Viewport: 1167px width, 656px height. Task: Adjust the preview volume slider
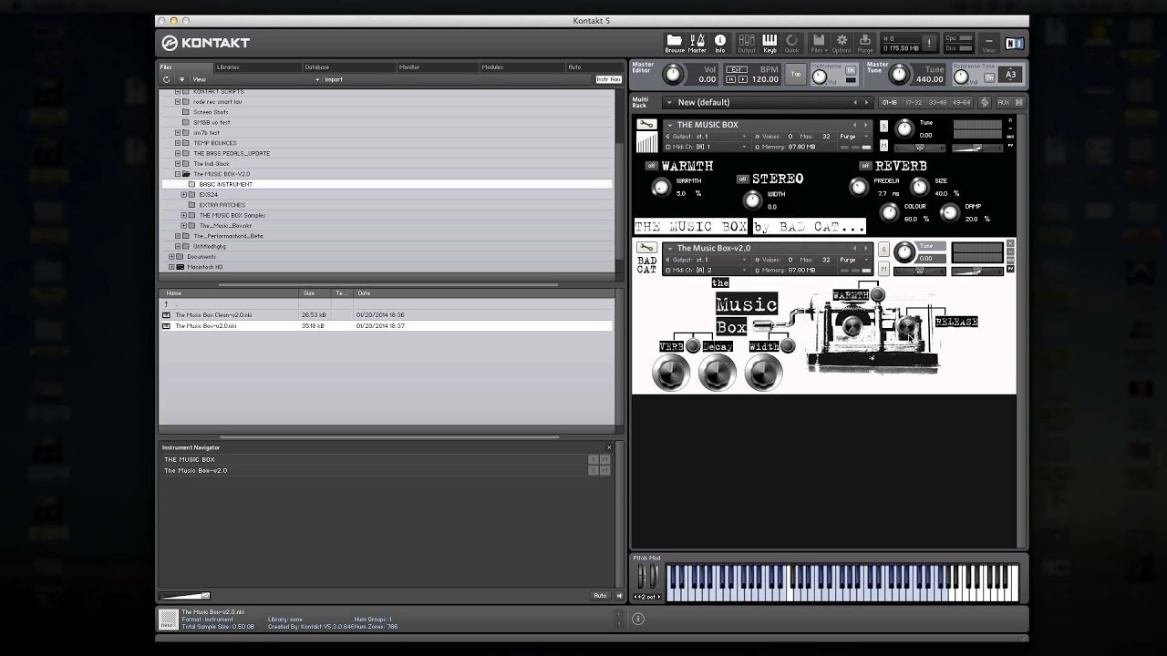pos(185,596)
